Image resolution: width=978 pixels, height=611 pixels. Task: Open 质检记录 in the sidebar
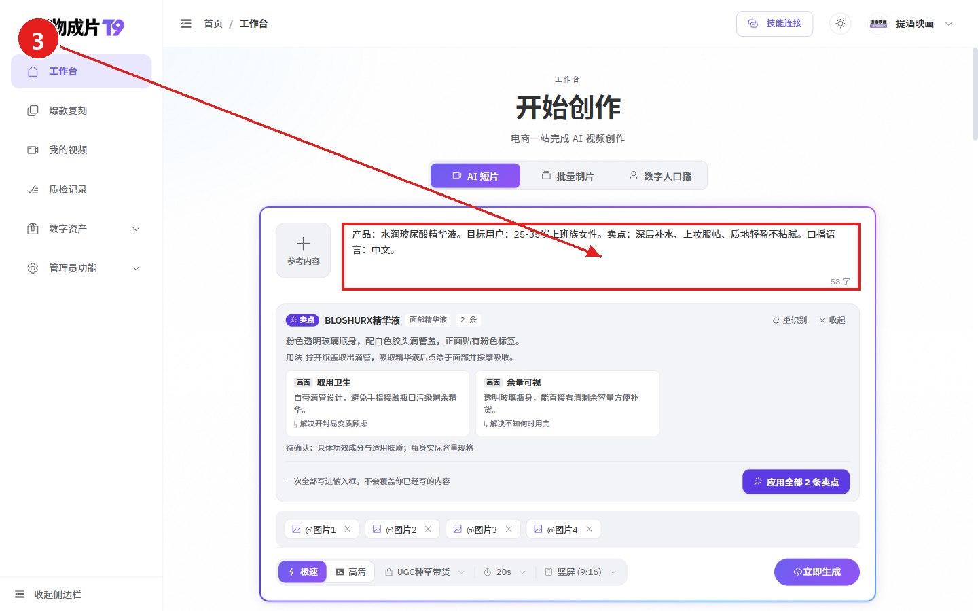81,189
